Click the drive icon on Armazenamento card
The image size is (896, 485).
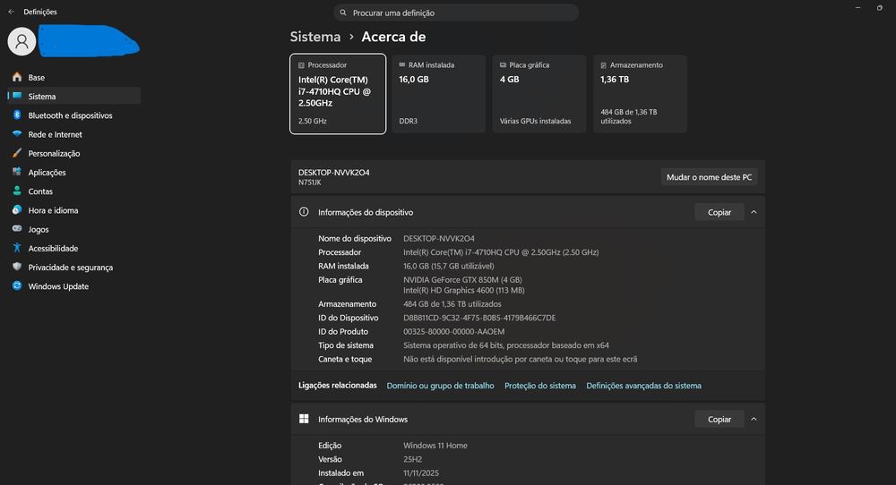point(603,65)
